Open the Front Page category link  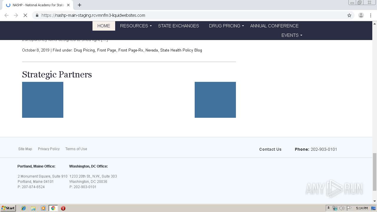[107, 50]
